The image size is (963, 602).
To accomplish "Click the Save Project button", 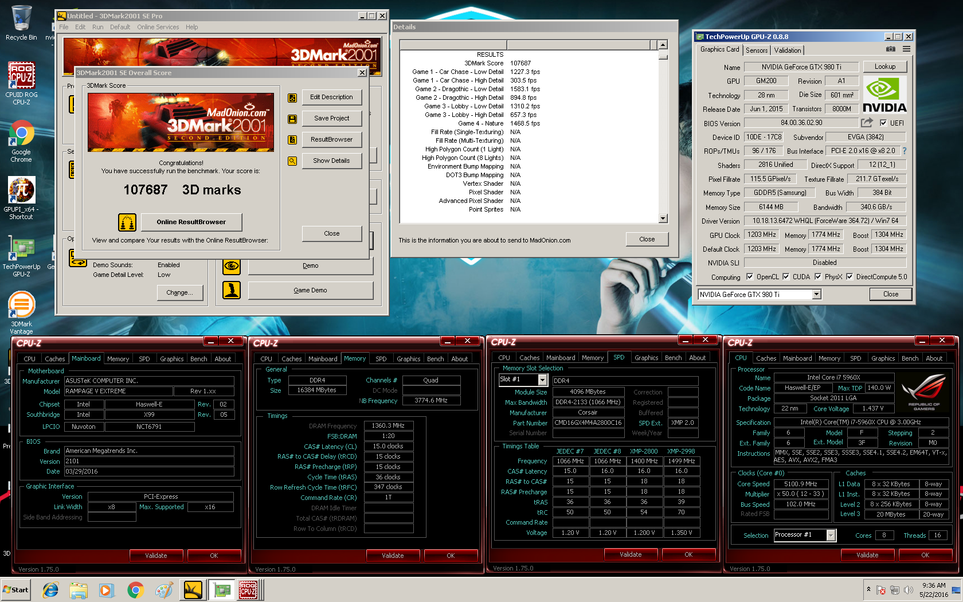I will click(x=331, y=118).
